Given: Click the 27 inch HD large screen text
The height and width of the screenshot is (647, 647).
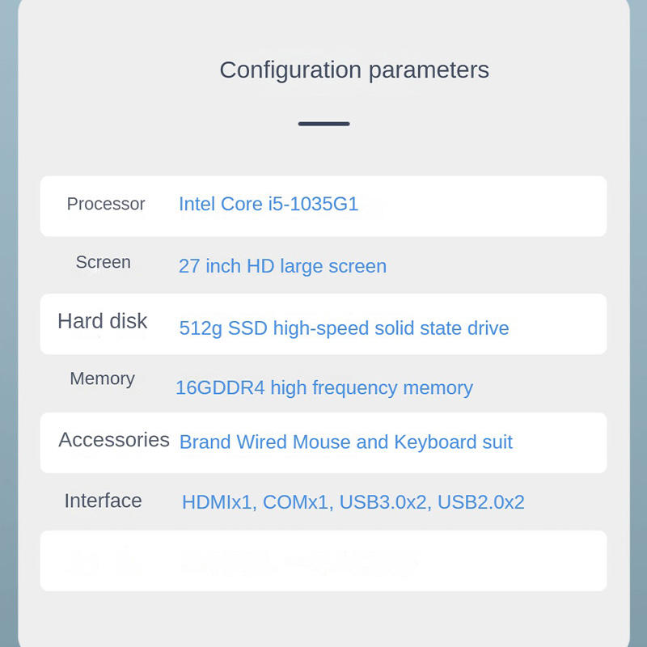Looking at the screenshot, I should 282,266.
